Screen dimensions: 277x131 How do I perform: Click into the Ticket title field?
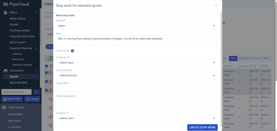tap(137, 88)
